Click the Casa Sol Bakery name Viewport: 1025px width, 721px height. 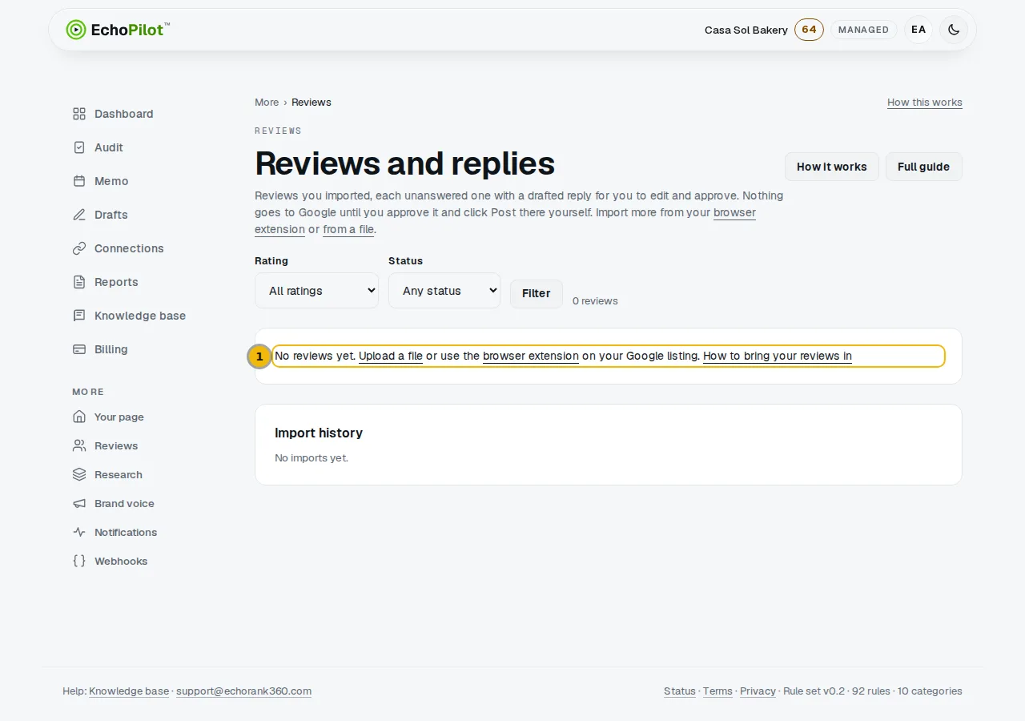[x=746, y=30]
